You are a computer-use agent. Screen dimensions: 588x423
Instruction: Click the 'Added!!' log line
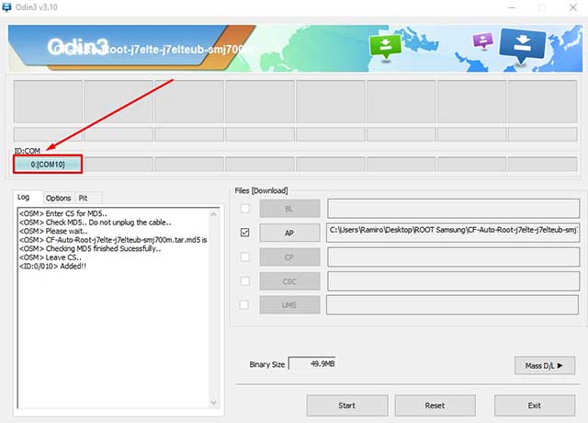52,266
